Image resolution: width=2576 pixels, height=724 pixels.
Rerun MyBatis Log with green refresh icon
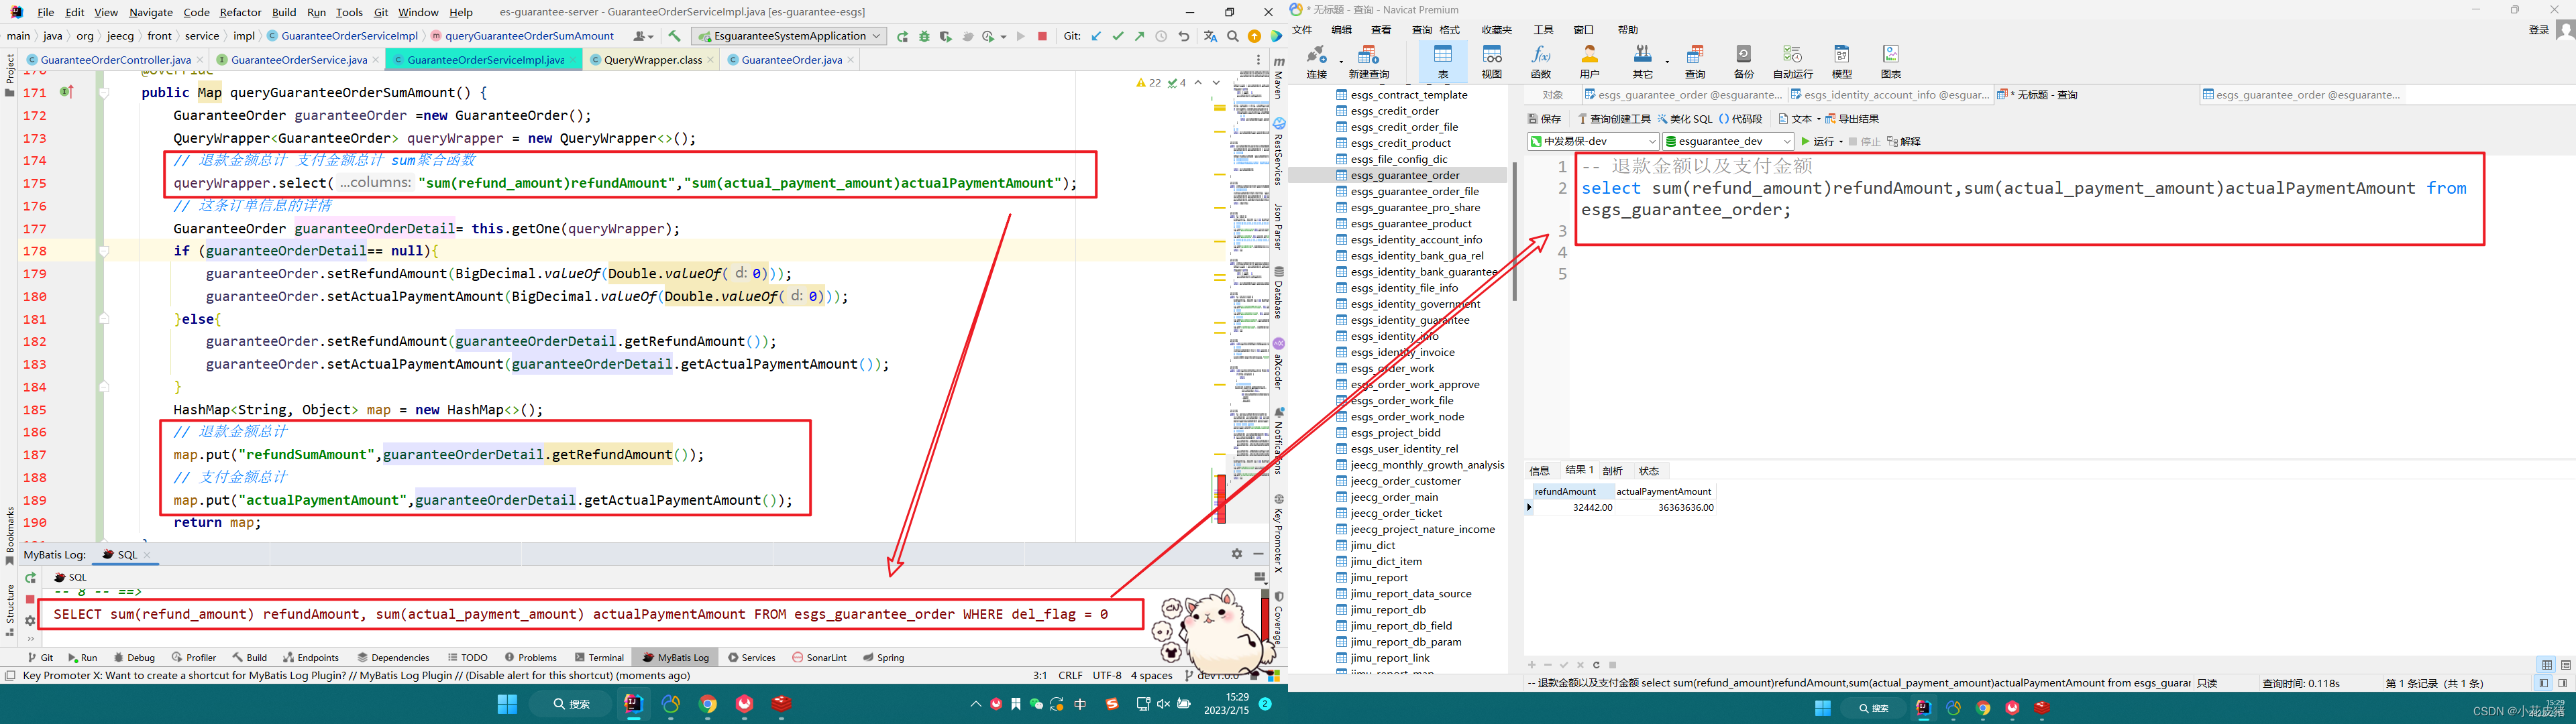30,578
